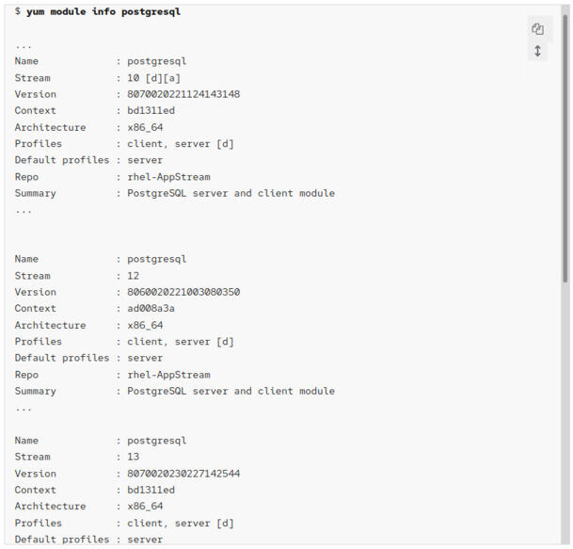The height and width of the screenshot is (549, 573).
Task: Click the stream value 10 [d][a]
Action: coord(153,78)
